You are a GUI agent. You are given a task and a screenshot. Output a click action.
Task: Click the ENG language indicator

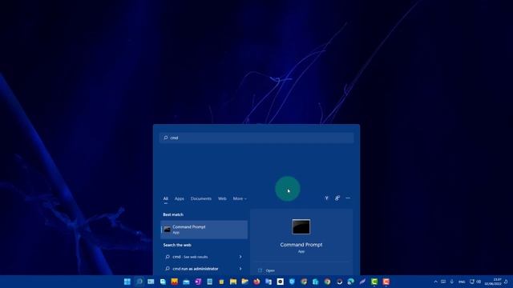click(462, 282)
